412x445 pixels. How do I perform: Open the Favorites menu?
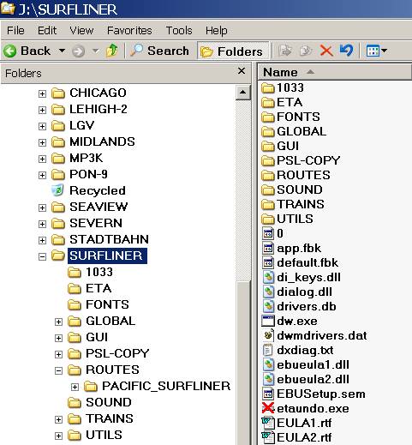tap(129, 30)
